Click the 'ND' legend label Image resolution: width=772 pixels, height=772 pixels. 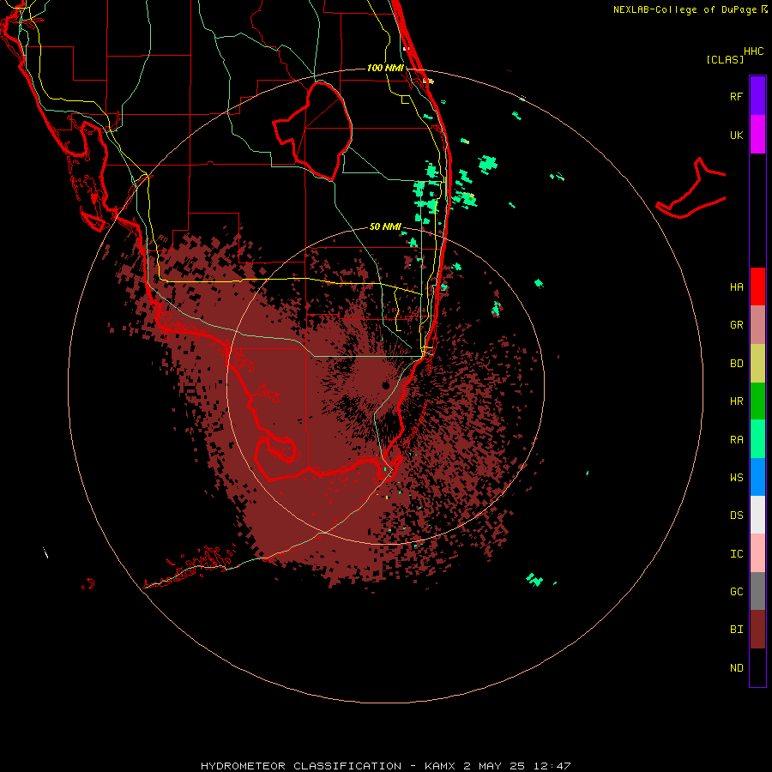(x=736, y=668)
